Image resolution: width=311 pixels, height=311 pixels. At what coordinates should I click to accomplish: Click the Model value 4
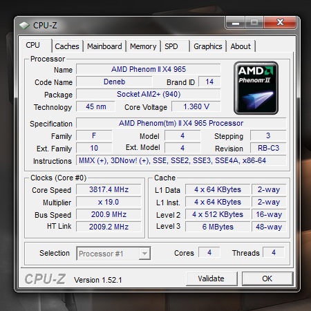coord(182,135)
